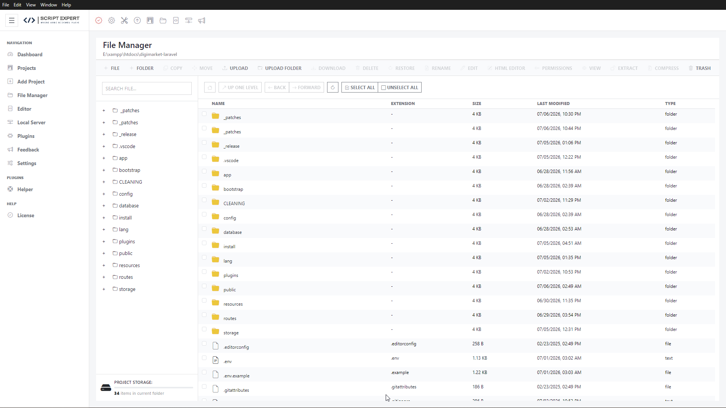Expand the CLEANING folder in the tree
Screen dimensions: 726x408
coord(104,182)
